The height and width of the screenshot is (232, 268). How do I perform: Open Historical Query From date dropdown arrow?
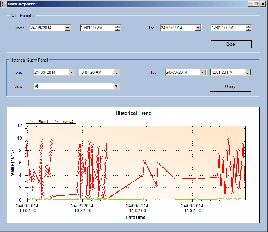pyautogui.click(x=71, y=72)
